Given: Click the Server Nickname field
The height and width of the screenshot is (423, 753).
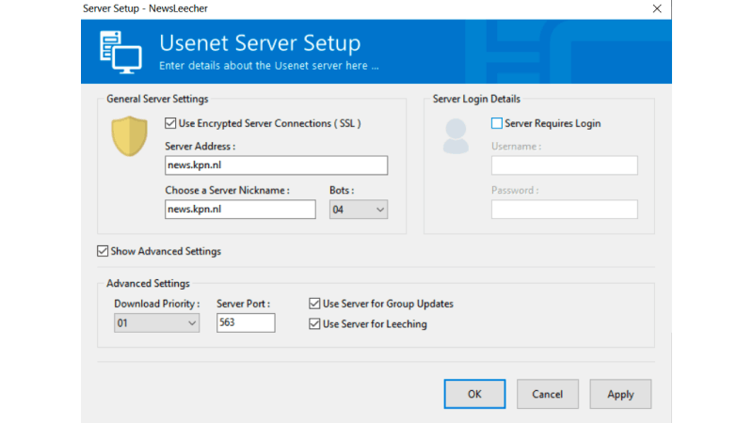Looking at the screenshot, I should (x=240, y=209).
